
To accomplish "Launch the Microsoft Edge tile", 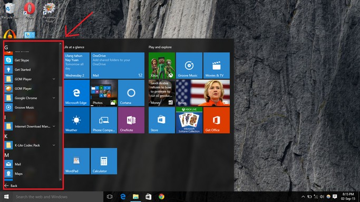I will point(76,93).
